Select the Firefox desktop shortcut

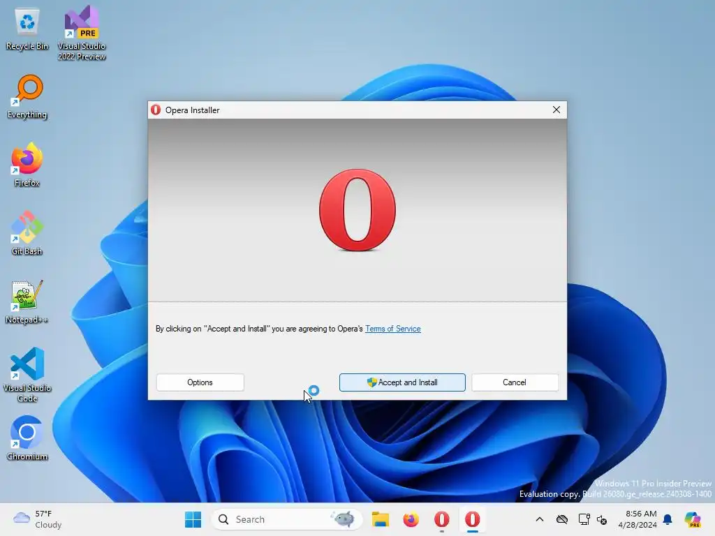(x=27, y=165)
